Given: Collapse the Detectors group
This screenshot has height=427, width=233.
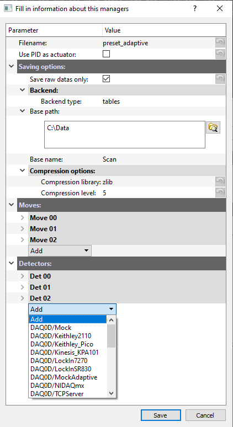Looking at the screenshot, I should [x=12, y=263].
